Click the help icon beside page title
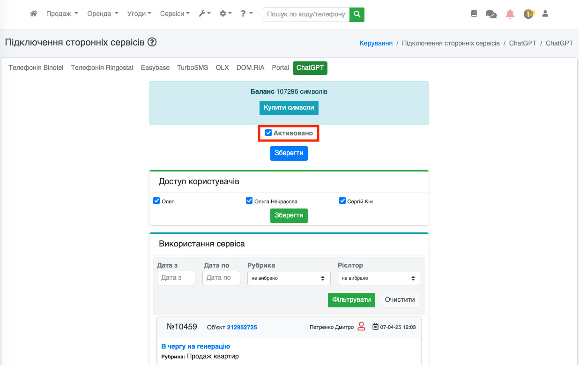This screenshot has height=365, width=579. pos(152,42)
